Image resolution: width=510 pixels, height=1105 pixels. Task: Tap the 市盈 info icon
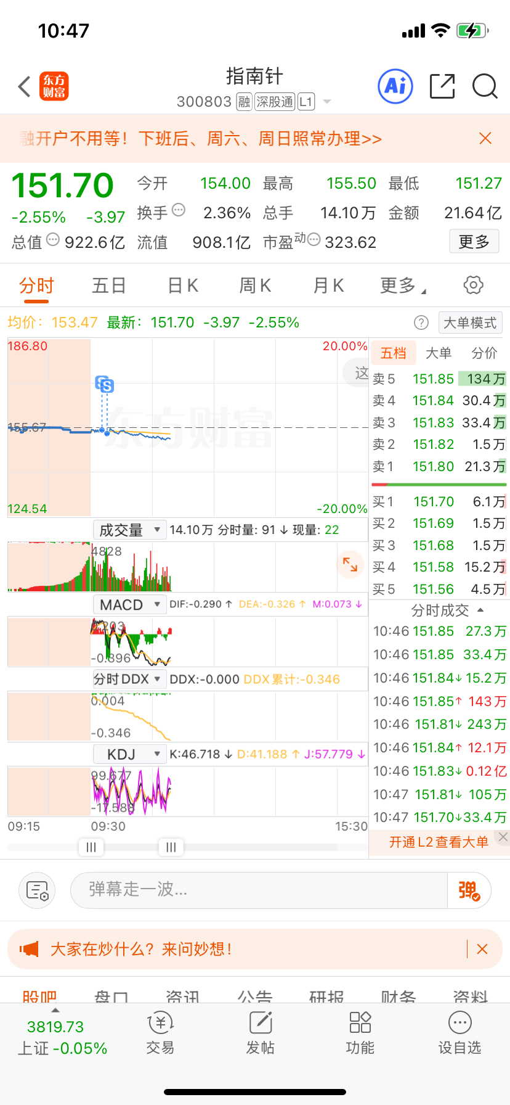pyautogui.click(x=314, y=239)
